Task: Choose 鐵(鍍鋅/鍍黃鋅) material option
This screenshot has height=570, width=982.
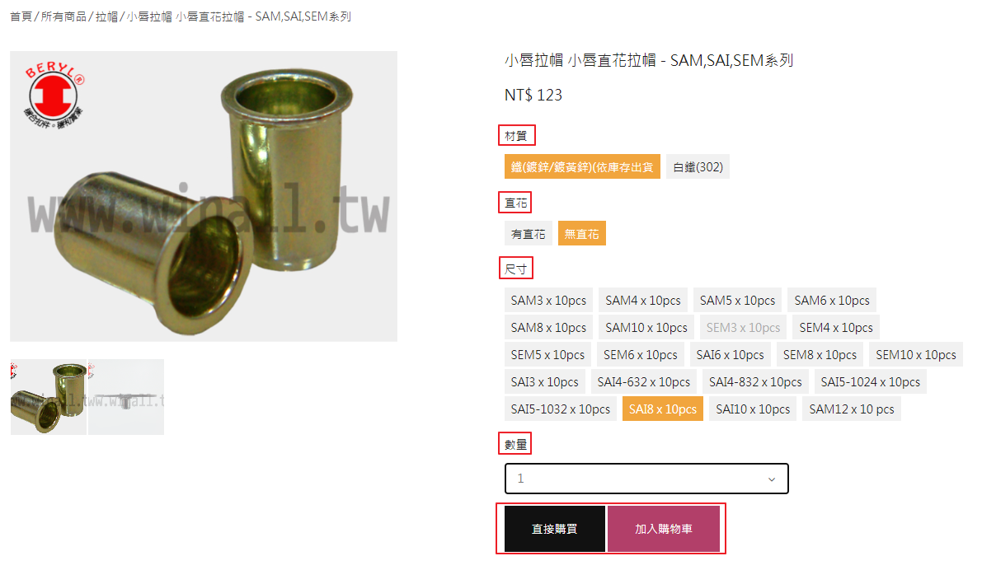Action: point(582,167)
